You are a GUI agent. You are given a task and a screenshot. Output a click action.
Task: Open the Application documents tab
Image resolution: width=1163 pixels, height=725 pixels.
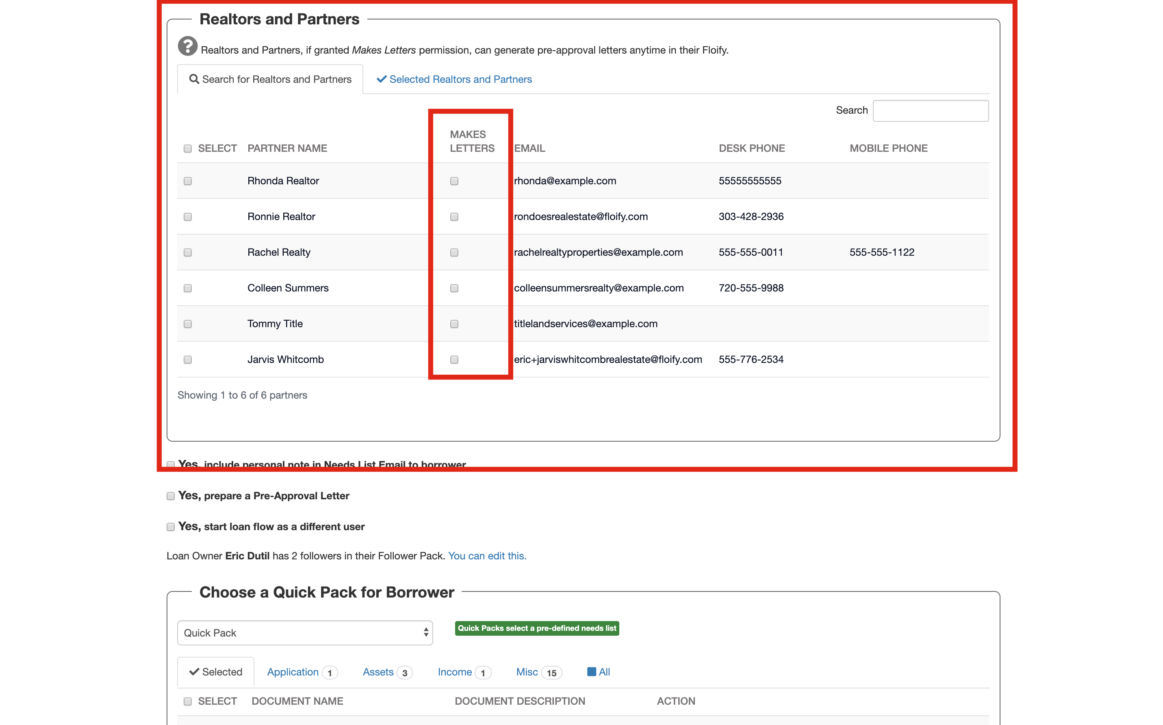pos(293,672)
